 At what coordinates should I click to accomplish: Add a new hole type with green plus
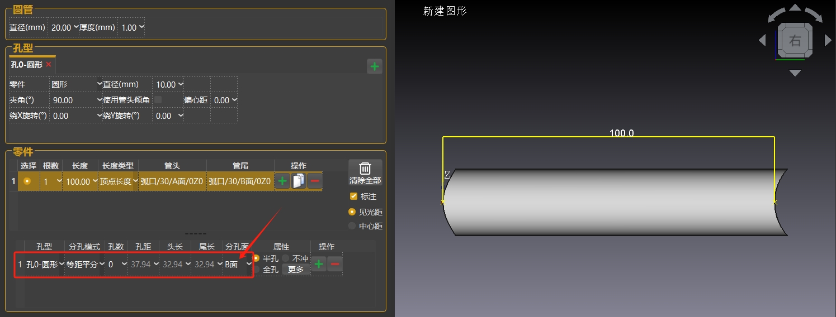pos(375,66)
